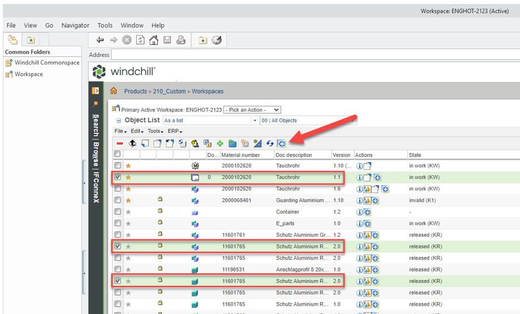Uncheck the Tauchrohr version 1.1 row checkbox
This screenshot has height=314, width=520.
coord(117,177)
